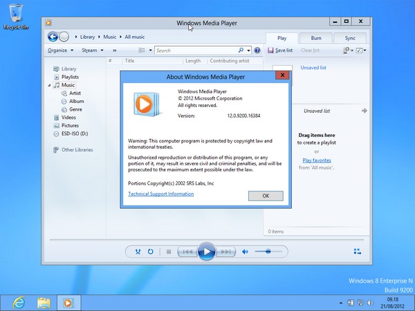Toggle repeat in playback controls

[x=150, y=252]
